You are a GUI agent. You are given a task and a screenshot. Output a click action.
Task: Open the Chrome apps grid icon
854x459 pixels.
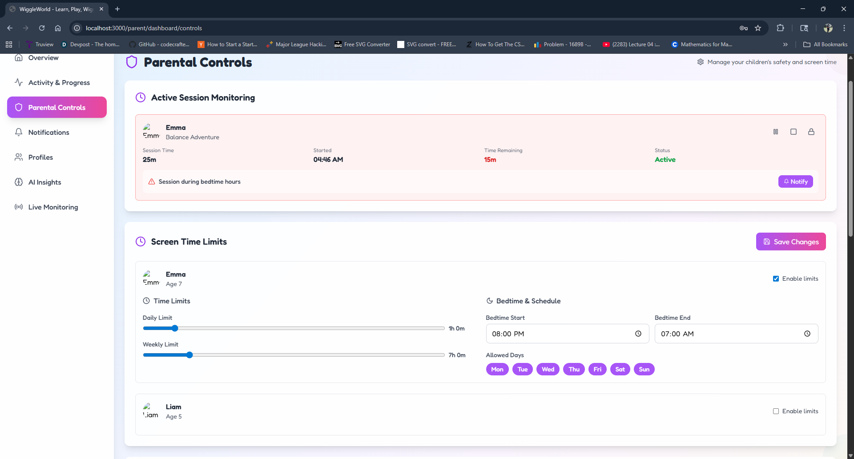pyautogui.click(x=9, y=44)
